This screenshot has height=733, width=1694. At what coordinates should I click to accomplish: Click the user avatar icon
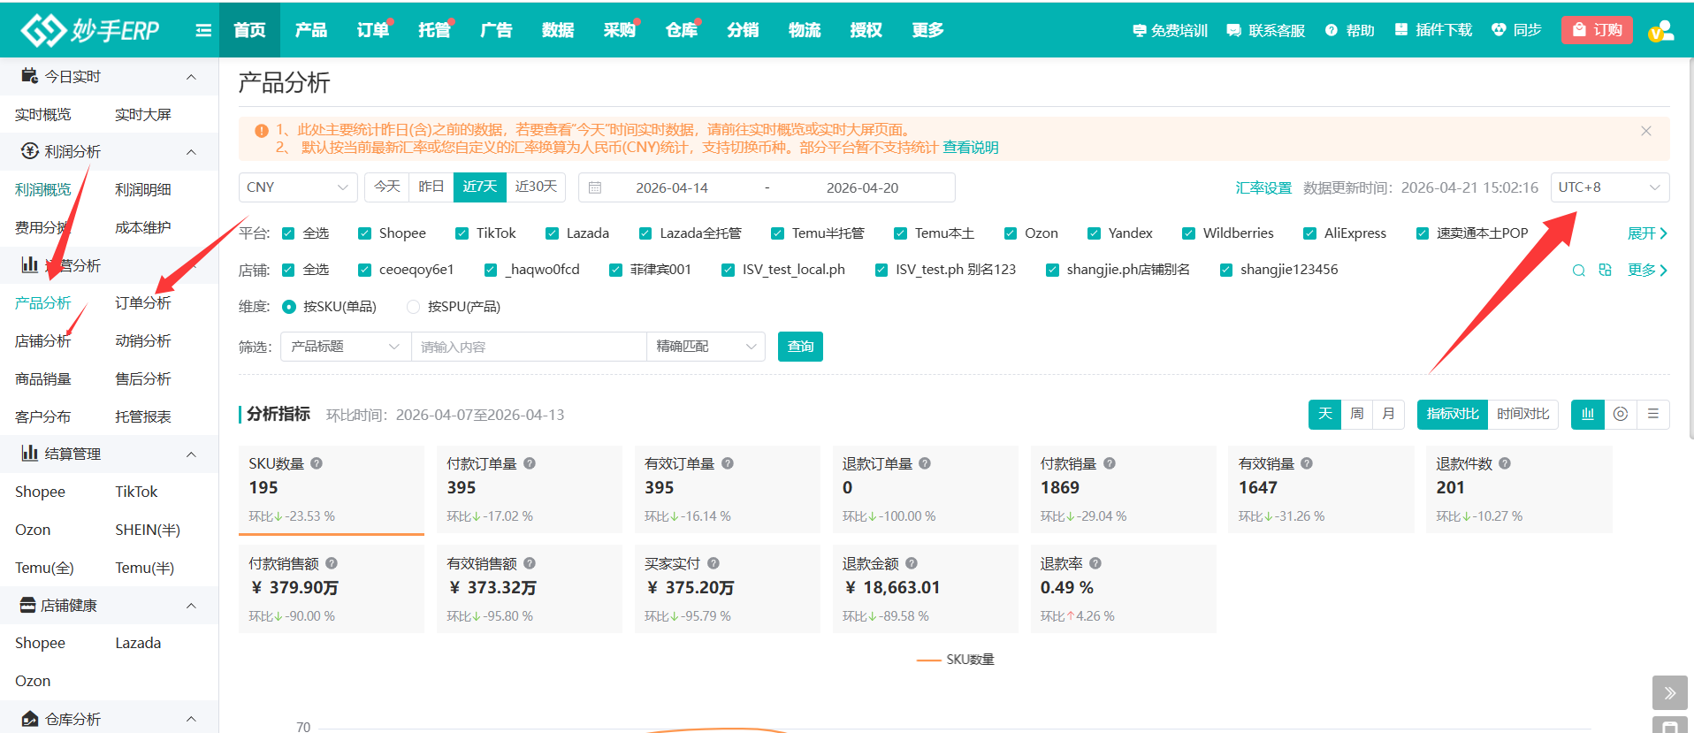(x=1660, y=31)
